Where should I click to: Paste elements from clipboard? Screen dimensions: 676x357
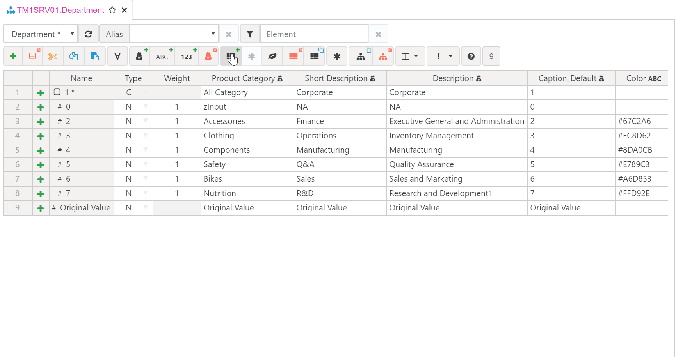[95, 56]
